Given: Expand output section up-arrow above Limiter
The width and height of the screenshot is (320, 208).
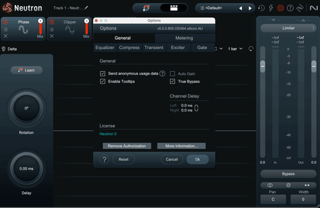Looking at the screenshot, I should coord(303,20).
